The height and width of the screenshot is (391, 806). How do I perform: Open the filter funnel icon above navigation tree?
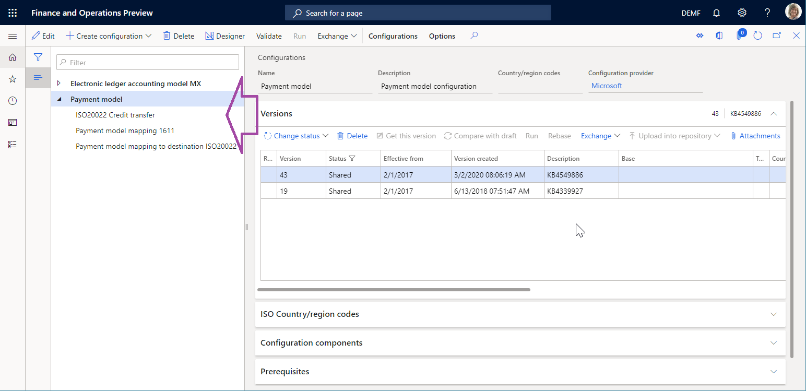click(x=38, y=57)
